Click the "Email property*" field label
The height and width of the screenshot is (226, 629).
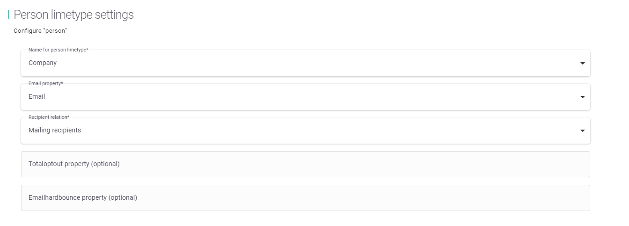pyautogui.click(x=46, y=83)
